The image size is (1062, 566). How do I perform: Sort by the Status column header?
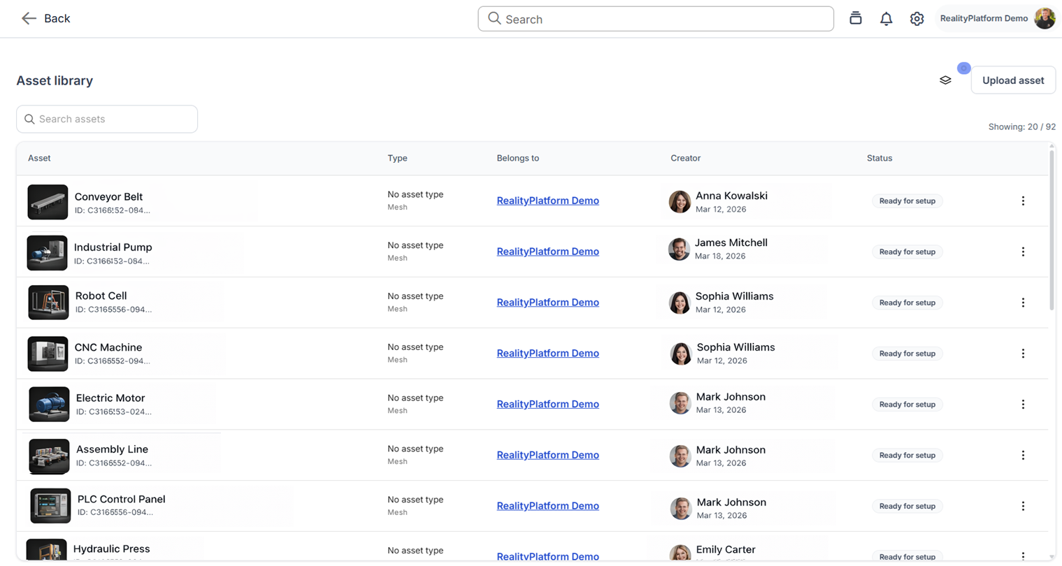pyautogui.click(x=879, y=159)
